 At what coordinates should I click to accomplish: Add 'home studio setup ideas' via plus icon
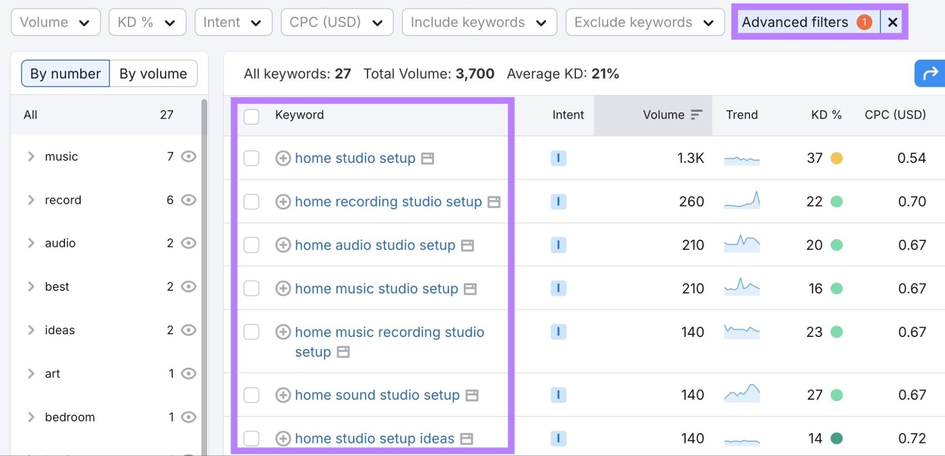[283, 438]
